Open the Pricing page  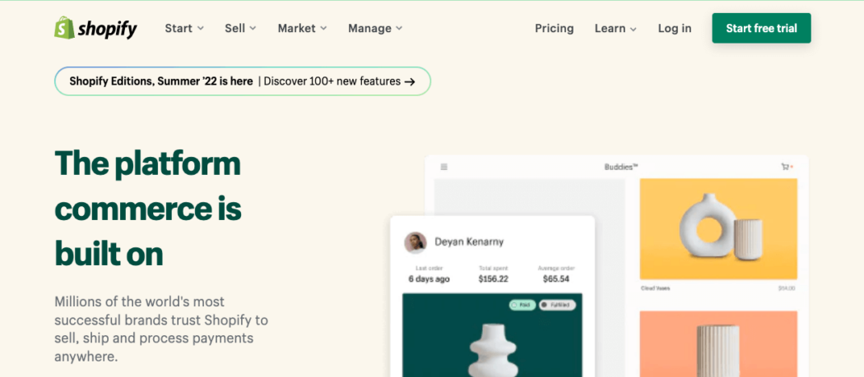coord(555,28)
